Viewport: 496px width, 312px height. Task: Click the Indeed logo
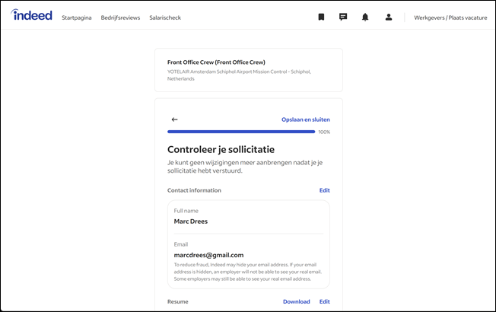(30, 16)
